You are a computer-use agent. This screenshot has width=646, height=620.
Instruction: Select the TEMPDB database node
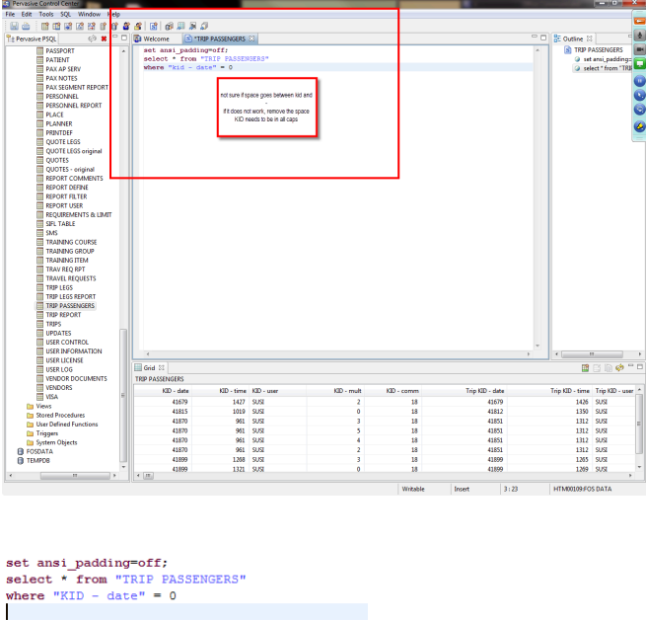(x=37, y=460)
